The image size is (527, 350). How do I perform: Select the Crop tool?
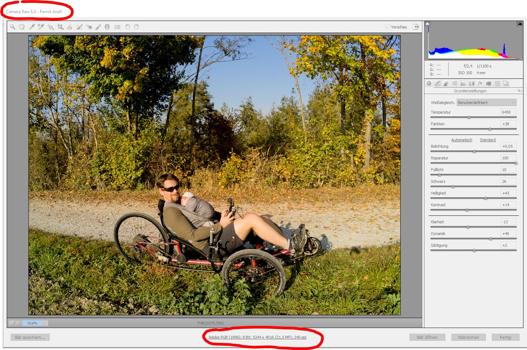click(61, 27)
